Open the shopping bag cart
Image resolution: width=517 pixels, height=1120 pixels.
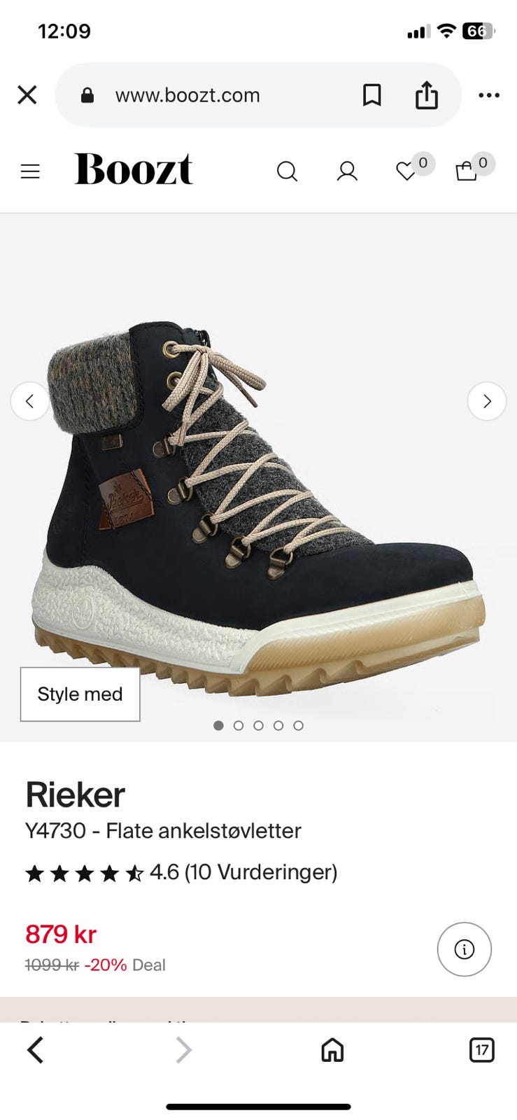[x=467, y=171]
